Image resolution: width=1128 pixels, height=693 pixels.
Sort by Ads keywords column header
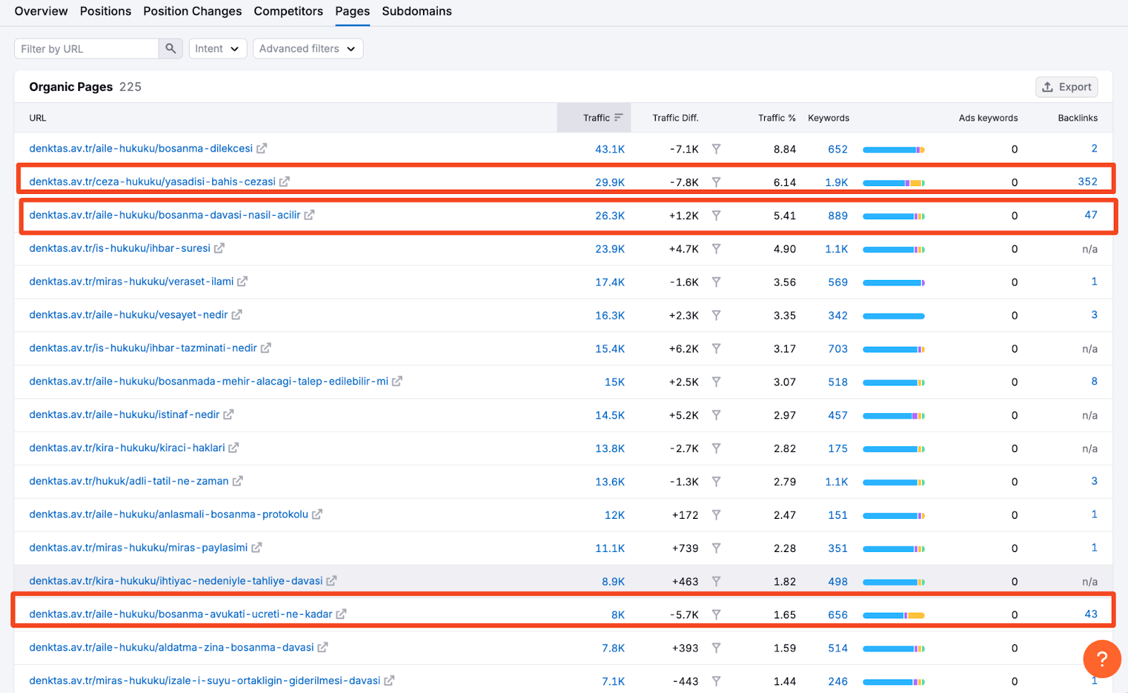[x=988, y=118]
